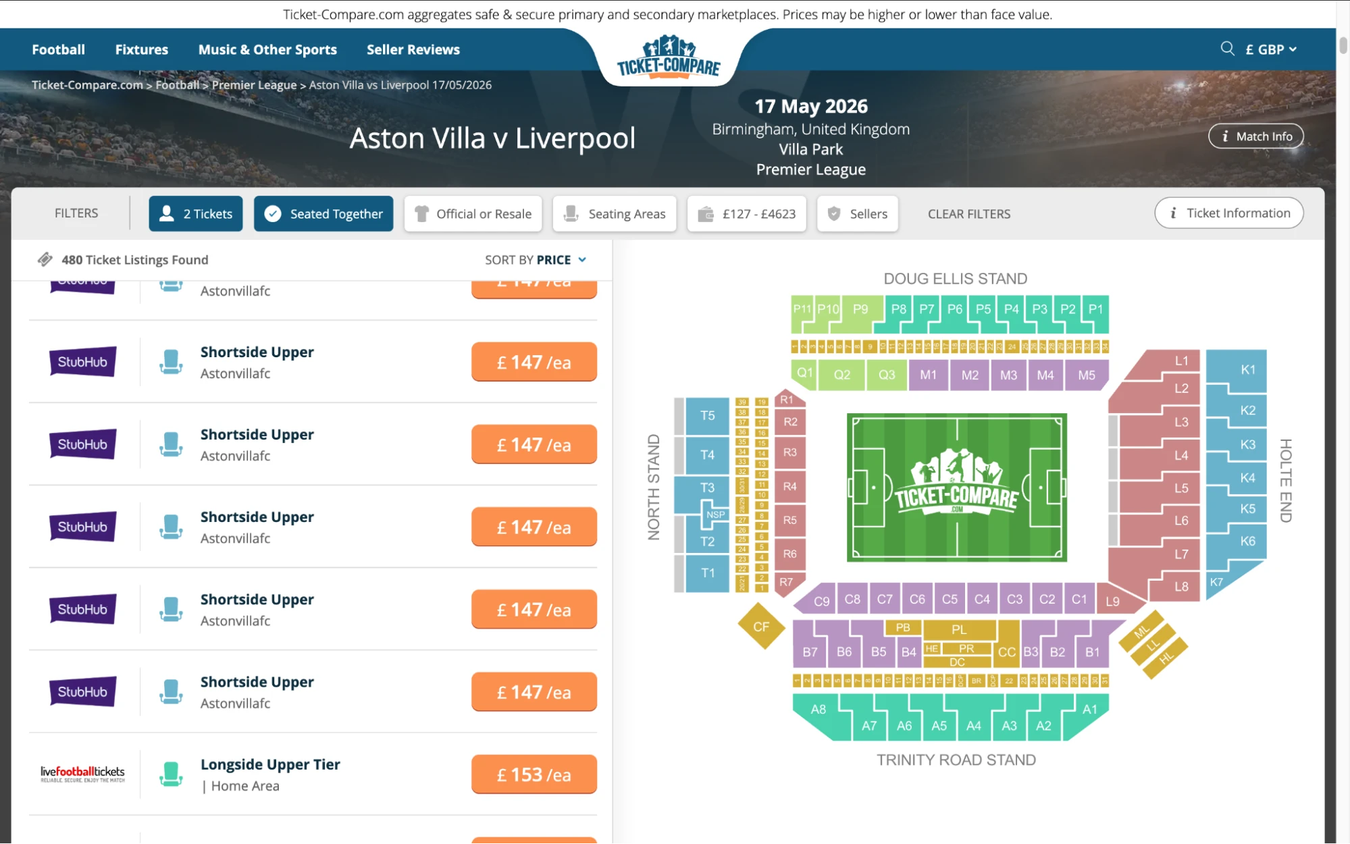
Task: Open the Premier League breadcrumb link
Action: coord(253,84)
